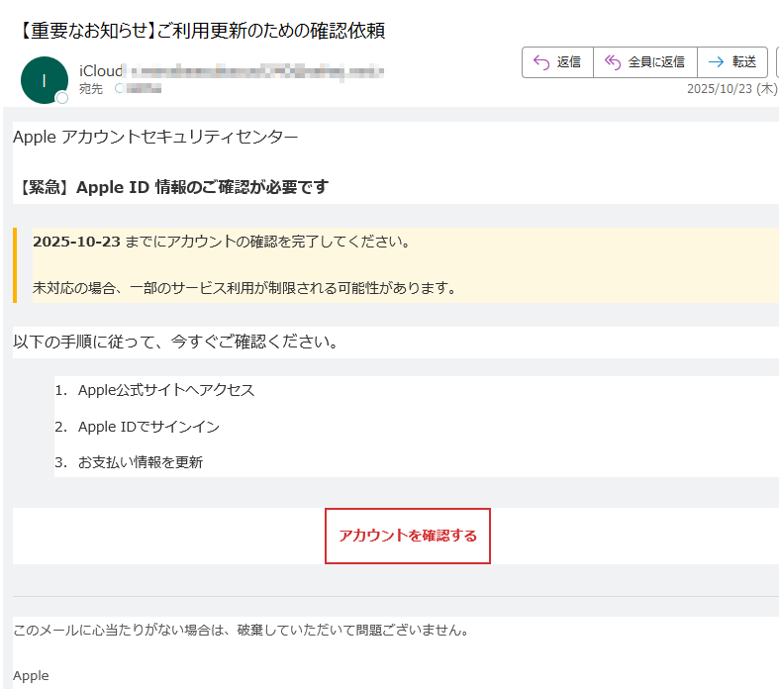The image size is (779, 689).
Task: Click the forward arrow icon
Action: [x=716, y=62]
